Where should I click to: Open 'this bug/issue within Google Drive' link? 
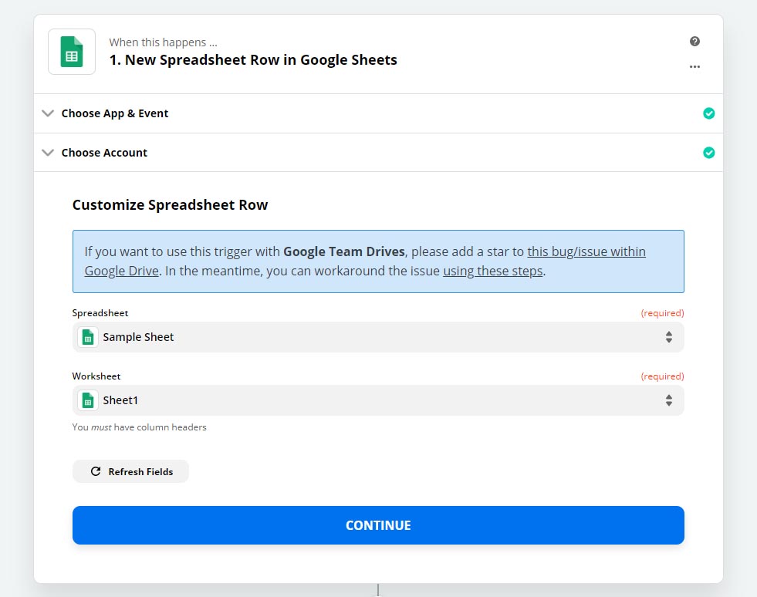point(586,251)
